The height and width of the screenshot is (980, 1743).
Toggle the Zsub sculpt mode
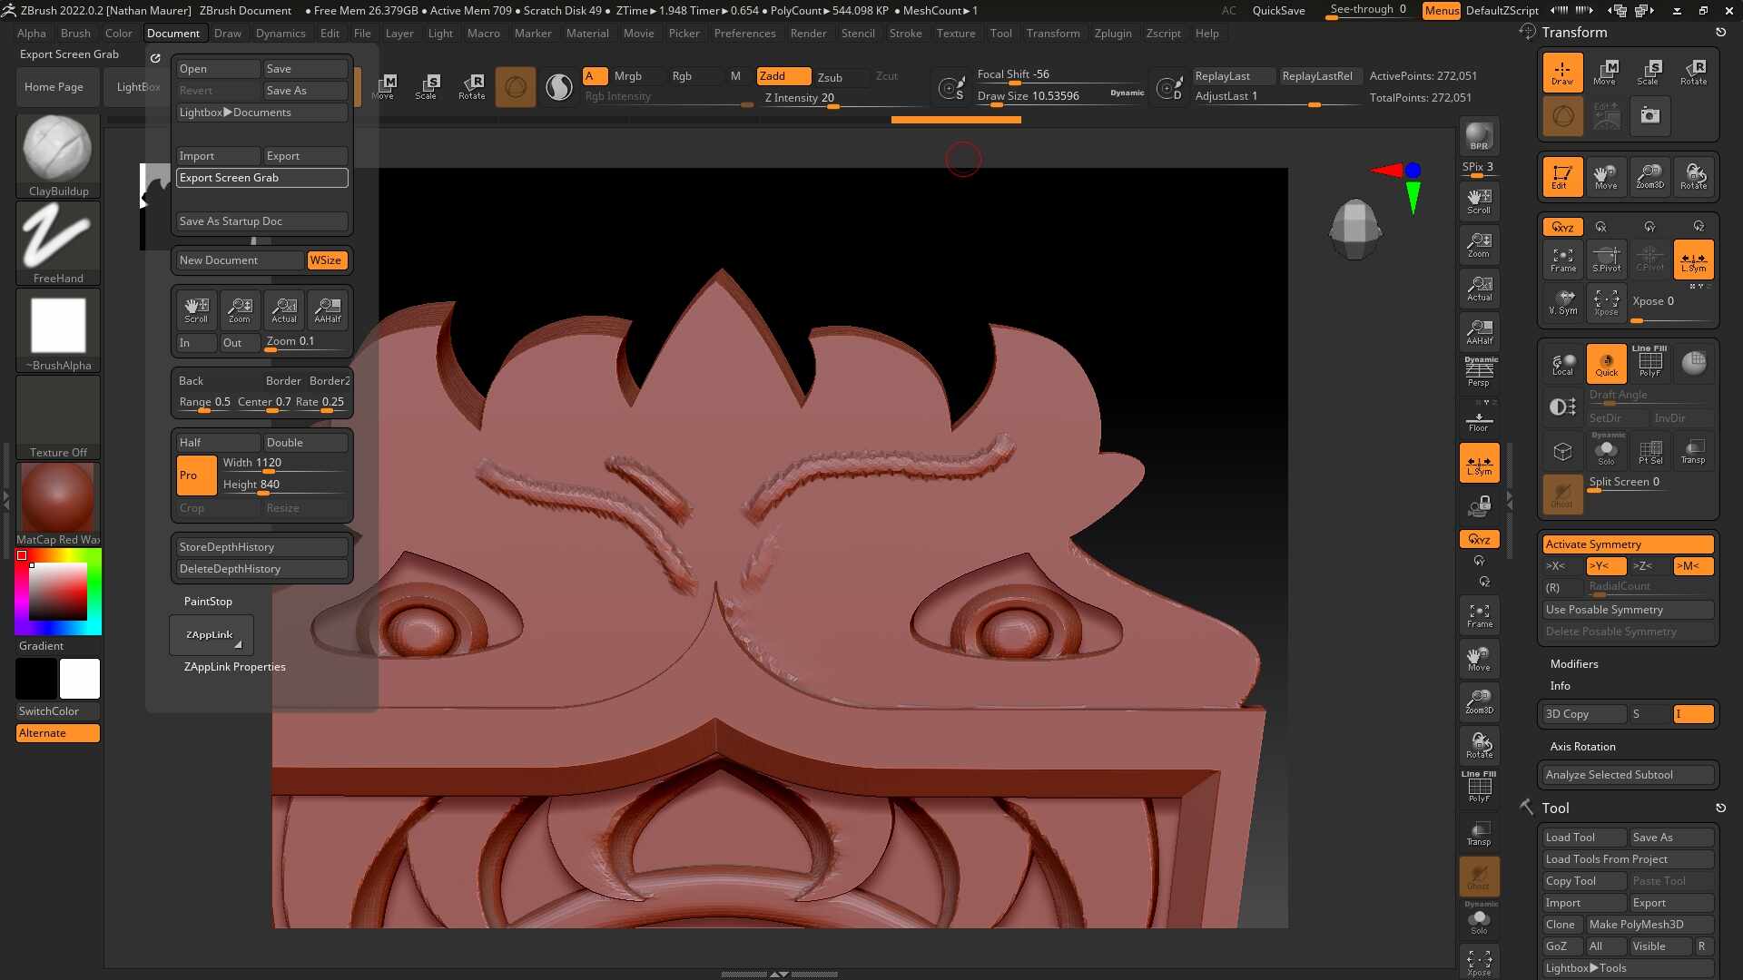[830, 77]
